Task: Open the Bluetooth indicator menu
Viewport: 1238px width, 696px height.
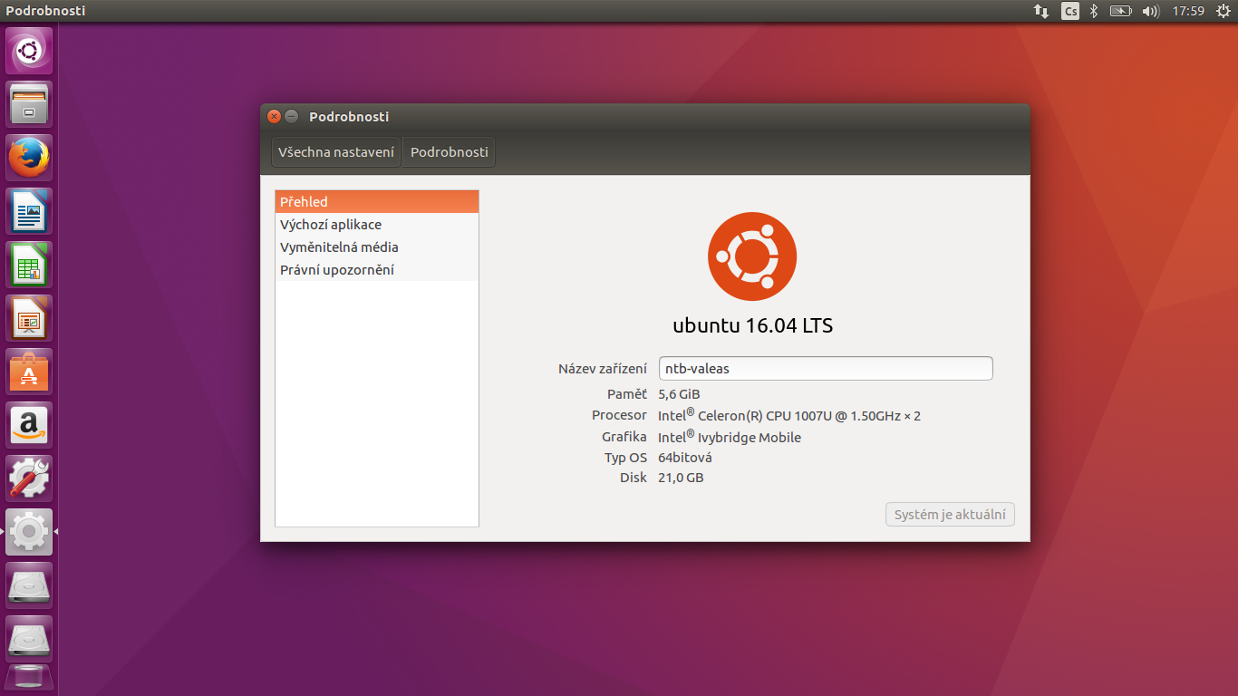Action: pyautogui.click(x=1094, y=11)
